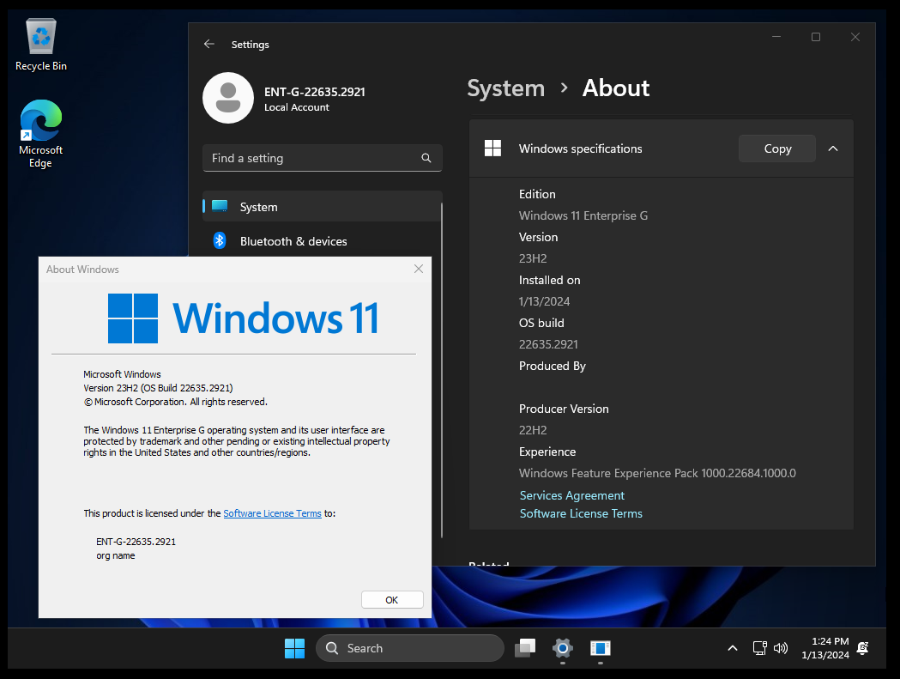Open the notifications bell in the tray
This screenshot has width=900, height=679.
pyautogui.click(x=862, y=648)
